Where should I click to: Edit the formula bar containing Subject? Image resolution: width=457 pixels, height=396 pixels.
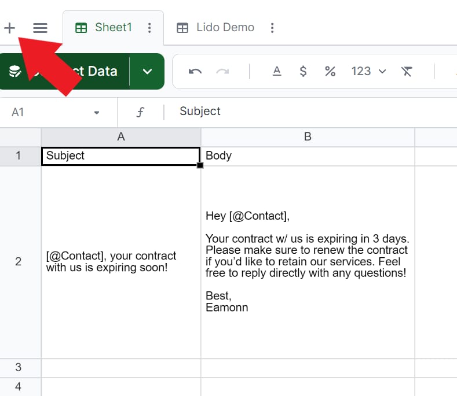[310, 112]
